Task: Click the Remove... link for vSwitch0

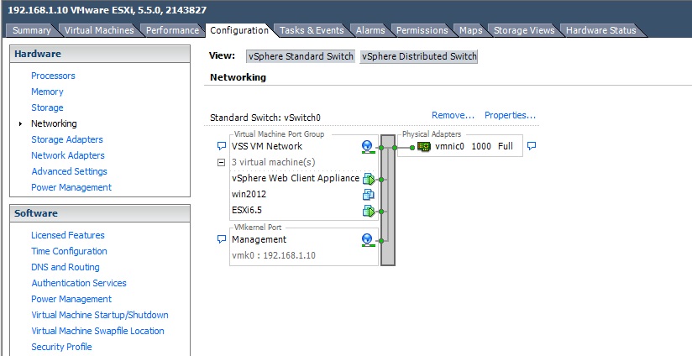Action: (453, 116)
